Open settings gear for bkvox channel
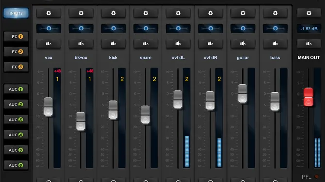Image resolution: width=325 pixels, height=182 pixels. click(x=81, y=13)
